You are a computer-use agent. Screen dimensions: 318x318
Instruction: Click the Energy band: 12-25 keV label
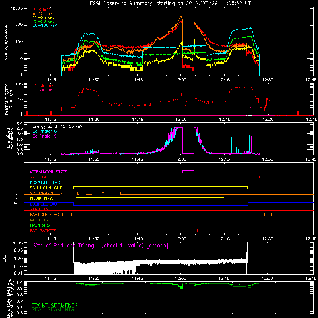[58, 126]
